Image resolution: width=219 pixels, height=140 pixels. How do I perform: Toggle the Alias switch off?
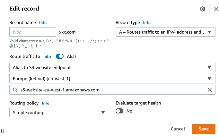(x=60, y=56)
